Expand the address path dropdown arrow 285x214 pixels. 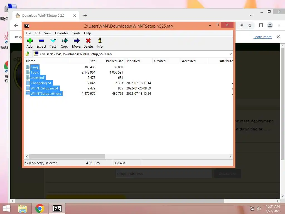(x=231, y=54)
